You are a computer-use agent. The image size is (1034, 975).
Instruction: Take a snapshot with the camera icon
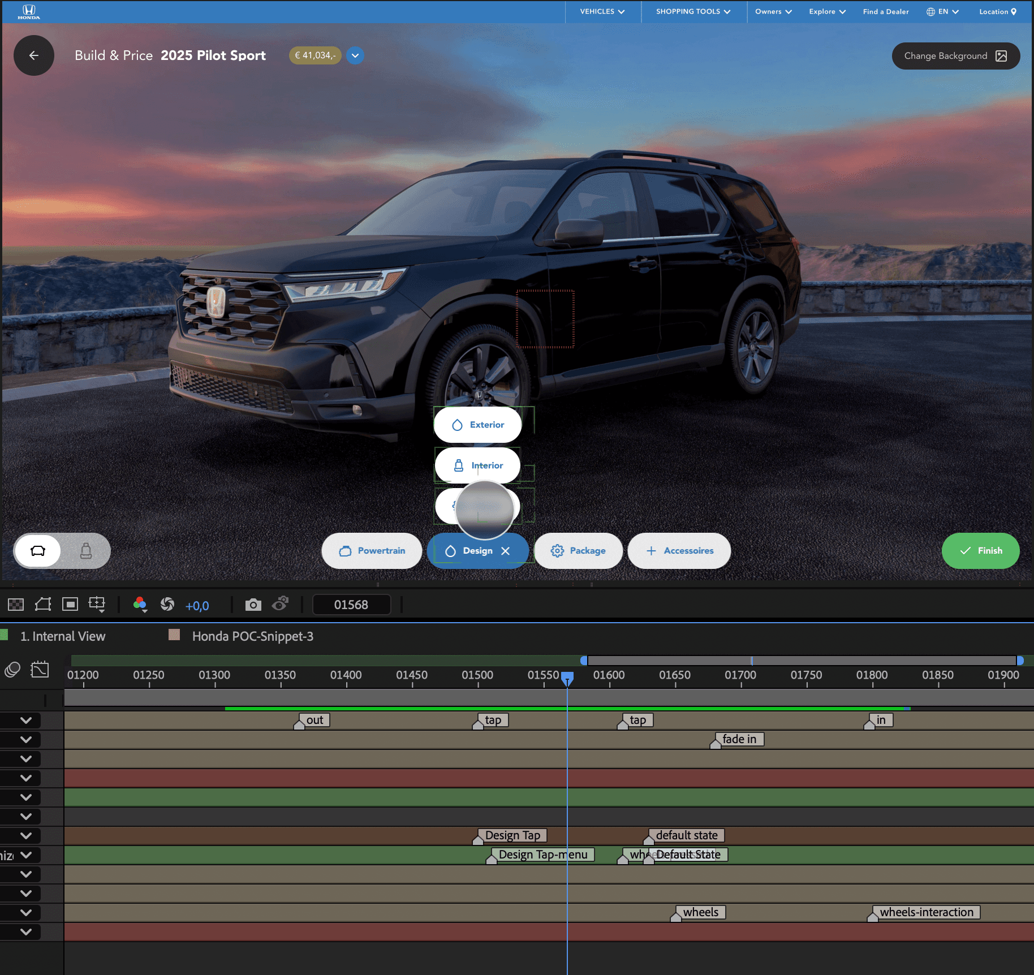(x=253, y=605)
